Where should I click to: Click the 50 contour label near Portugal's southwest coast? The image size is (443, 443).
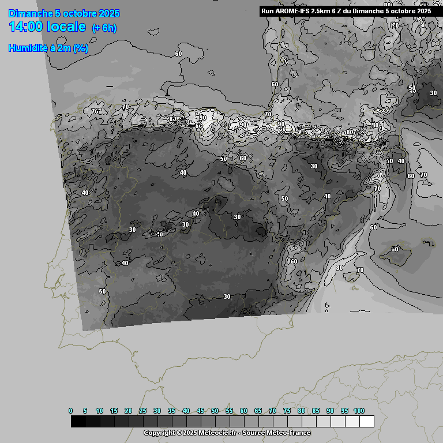pyautogui.click(x=102, y=291)
